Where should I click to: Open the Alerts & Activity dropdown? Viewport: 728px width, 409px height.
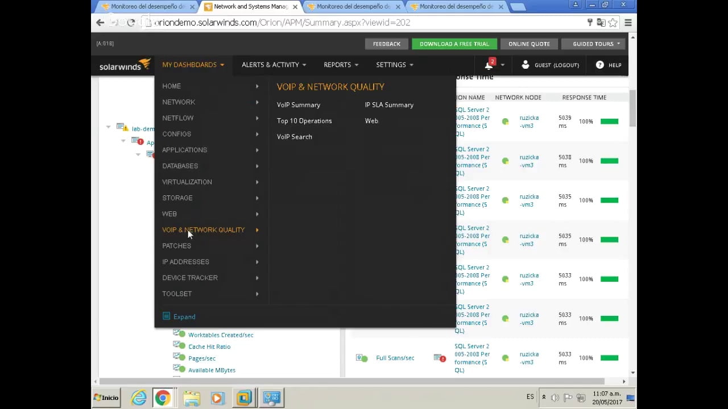(274, 65)
